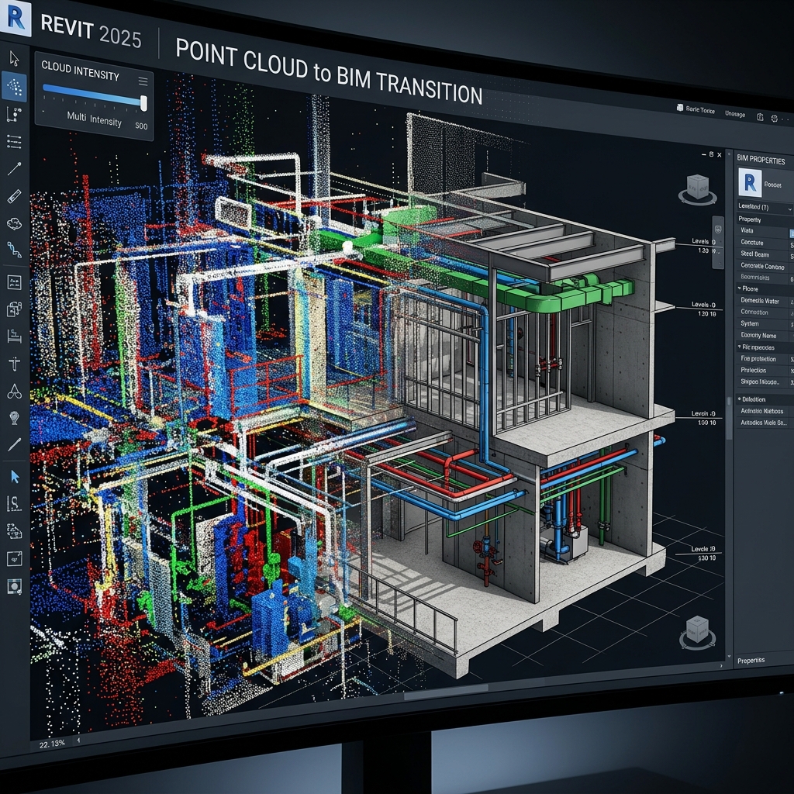Click the topmost 'Levels 0' label
This screenshot has height=794, width=794.
(x=704, y=242)
